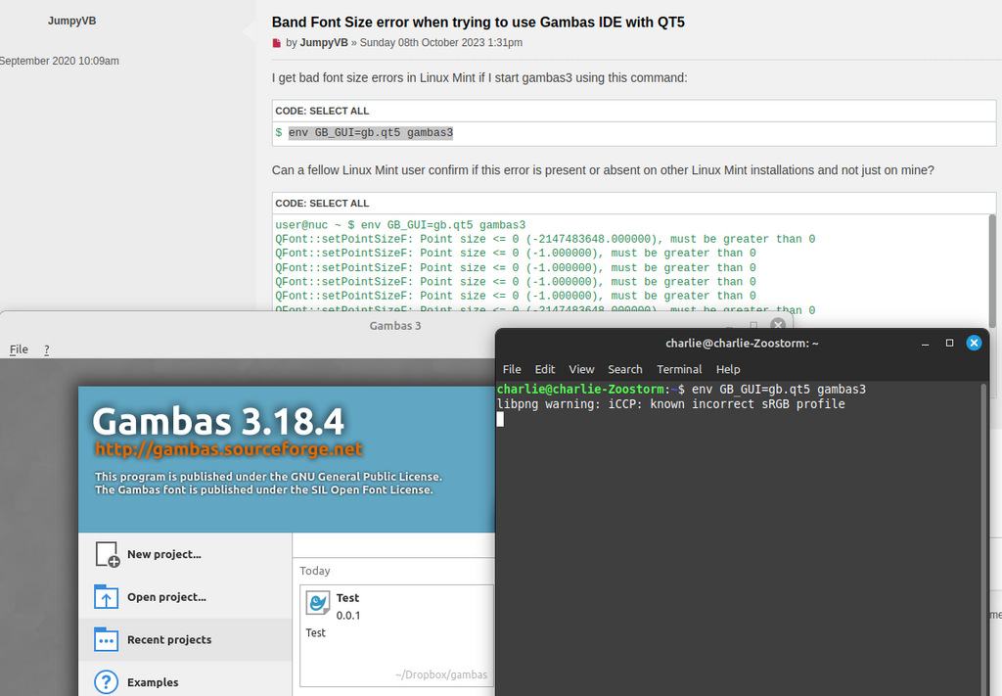
Task: Open the terminal View menu
Action: coord(581,369)
